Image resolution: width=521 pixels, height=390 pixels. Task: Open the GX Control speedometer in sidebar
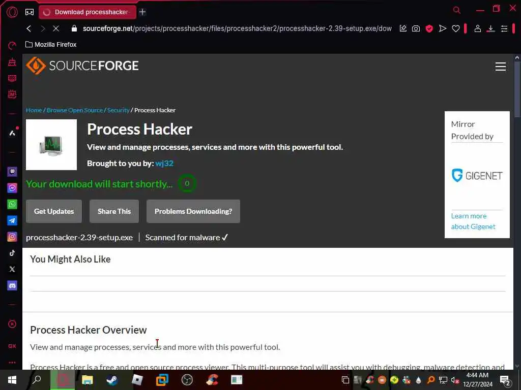click(12, 46)
